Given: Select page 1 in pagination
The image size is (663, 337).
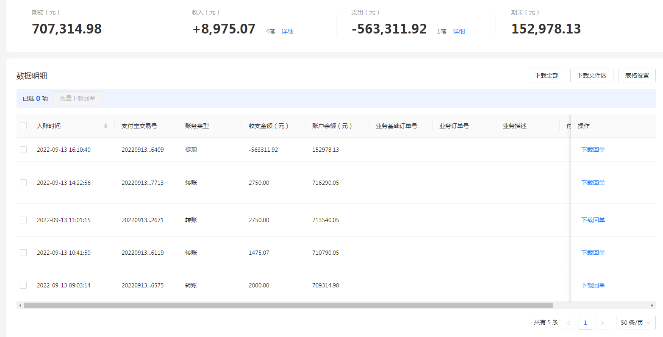Looking at the screenshot, I should 585,323.
